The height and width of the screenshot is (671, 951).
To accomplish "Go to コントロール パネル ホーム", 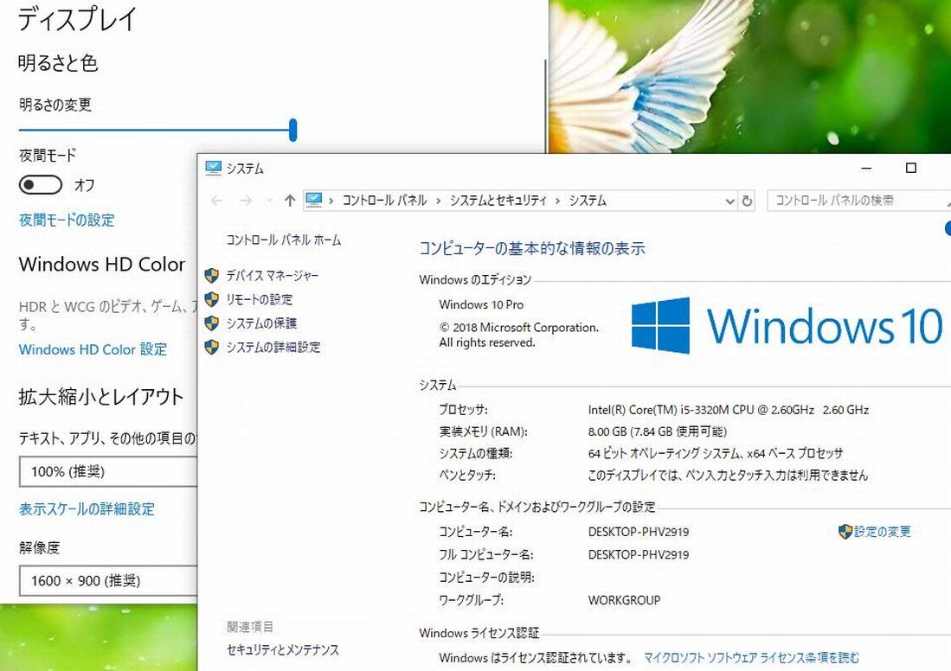I will [283, 240].
